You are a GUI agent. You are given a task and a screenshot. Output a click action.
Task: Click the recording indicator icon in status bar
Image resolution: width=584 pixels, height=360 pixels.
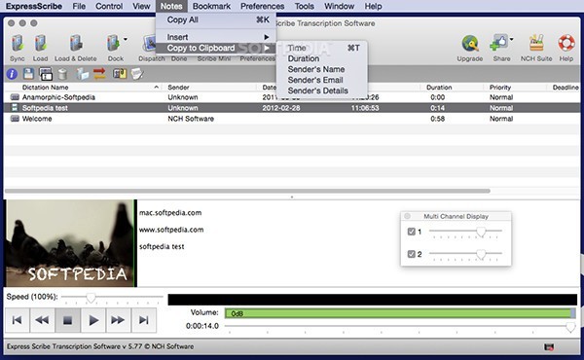pos(549,347)
